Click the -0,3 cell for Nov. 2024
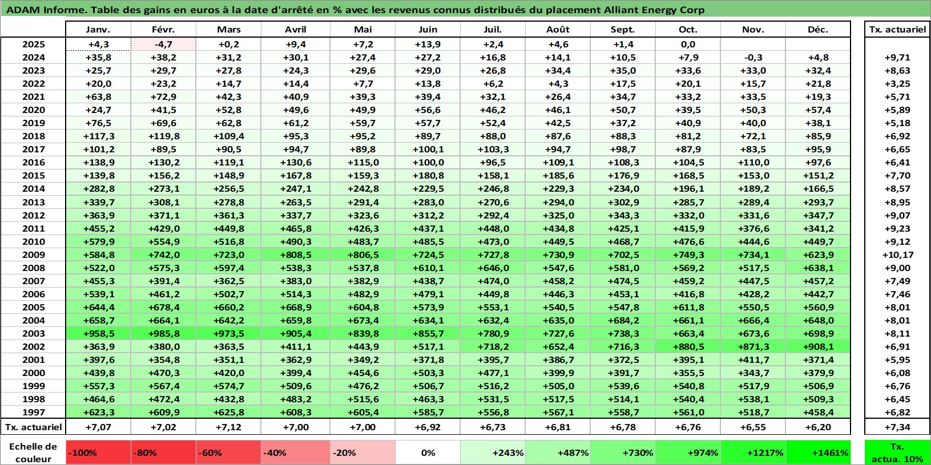This screenshot has width=931, height=465. point(753,58)
